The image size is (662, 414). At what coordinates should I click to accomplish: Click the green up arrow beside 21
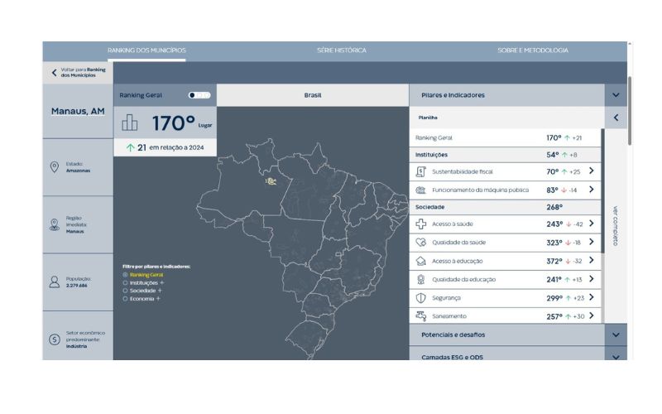click(x=131, y=147)
